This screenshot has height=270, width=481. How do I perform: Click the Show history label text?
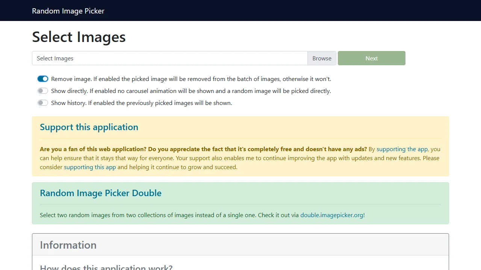141,103
